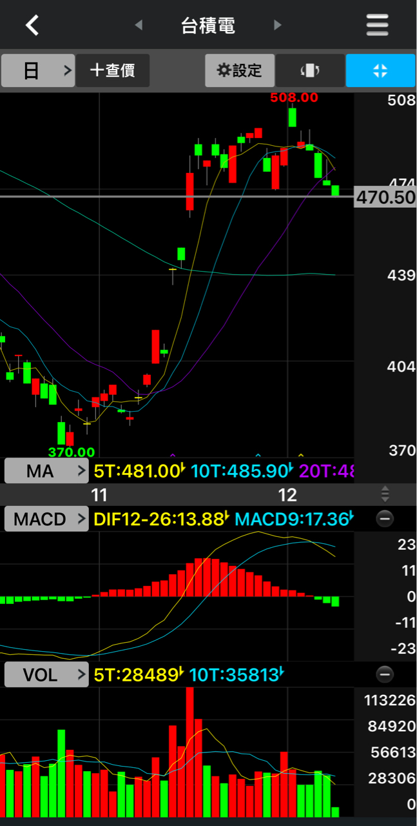This screenshot has width=417, height=826.
Task: Tap the 台積電 stock title
Action: pos(208,26)
